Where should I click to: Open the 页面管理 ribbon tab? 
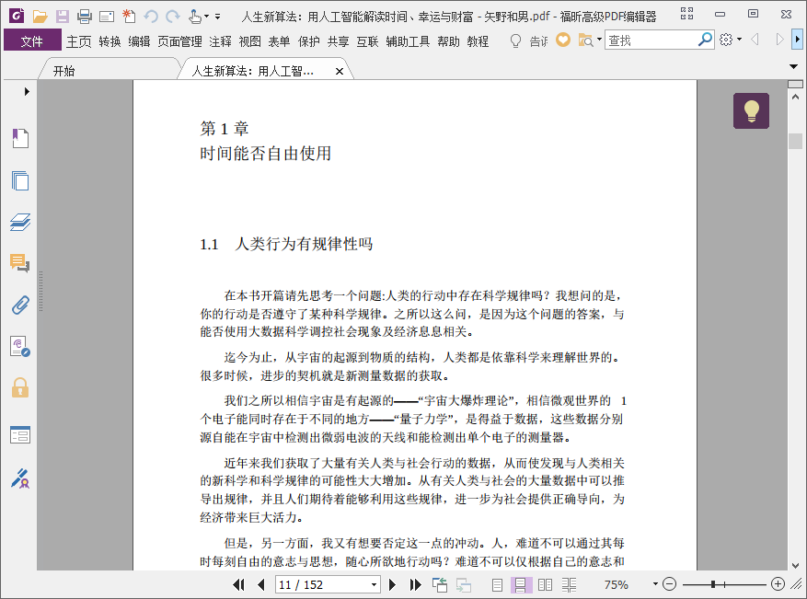click(179, 41)
